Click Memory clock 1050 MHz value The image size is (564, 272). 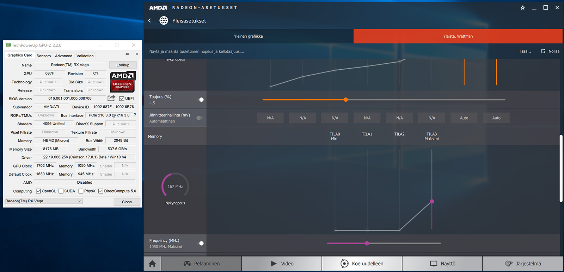(86, 166)
